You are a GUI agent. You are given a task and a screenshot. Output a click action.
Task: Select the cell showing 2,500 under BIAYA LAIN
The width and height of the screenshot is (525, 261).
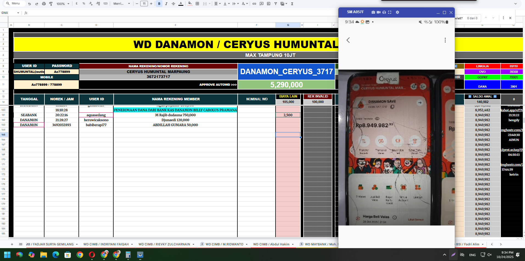pos(288,115)
